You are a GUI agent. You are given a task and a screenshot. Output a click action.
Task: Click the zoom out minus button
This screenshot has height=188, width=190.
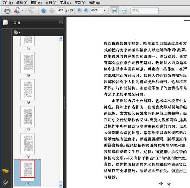[79, 10]
